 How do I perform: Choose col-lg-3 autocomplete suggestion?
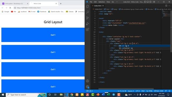click(x=145, y=46)
